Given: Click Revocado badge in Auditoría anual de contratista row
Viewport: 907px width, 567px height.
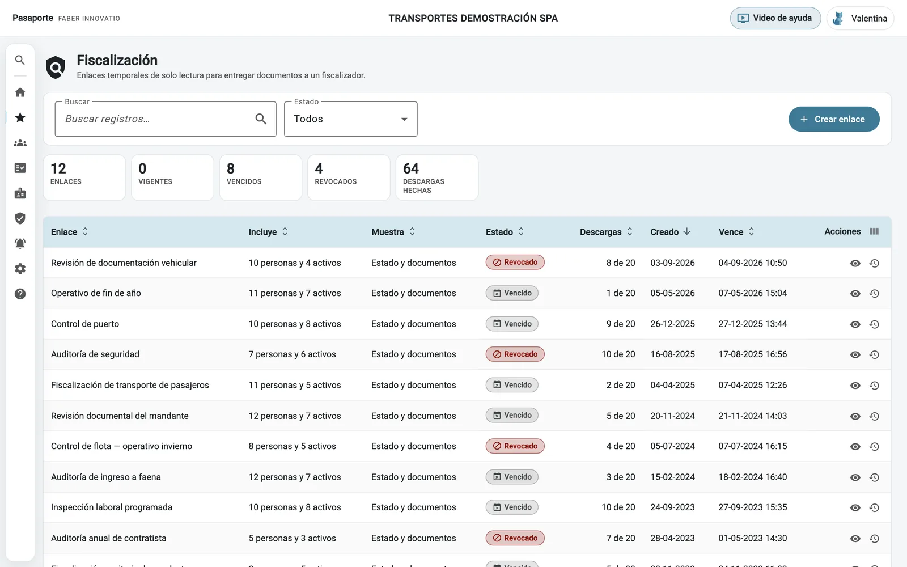Looking at the screenshot, I should [x=515, y=538].
